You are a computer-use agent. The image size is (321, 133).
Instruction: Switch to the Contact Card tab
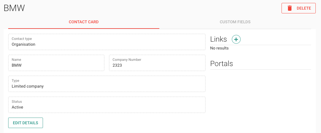tap(84, 22)
